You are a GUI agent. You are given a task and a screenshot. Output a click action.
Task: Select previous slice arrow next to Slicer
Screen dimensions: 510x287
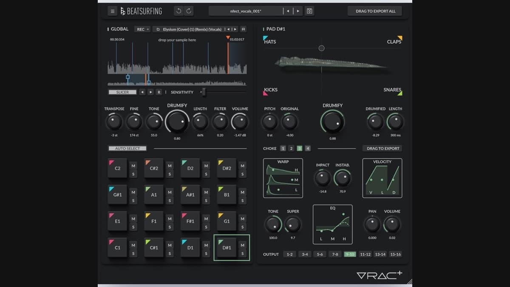point(142,92)
